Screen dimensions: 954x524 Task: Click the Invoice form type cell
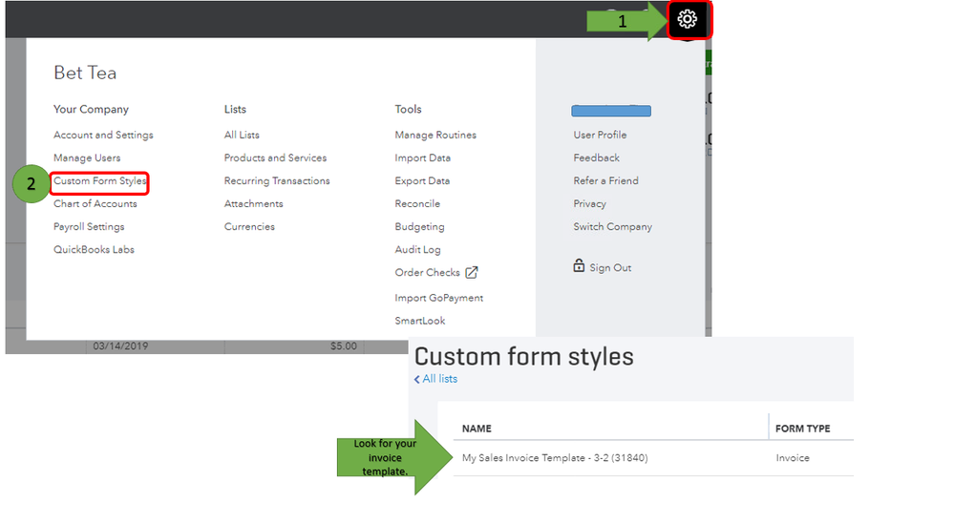coord(793,458)
